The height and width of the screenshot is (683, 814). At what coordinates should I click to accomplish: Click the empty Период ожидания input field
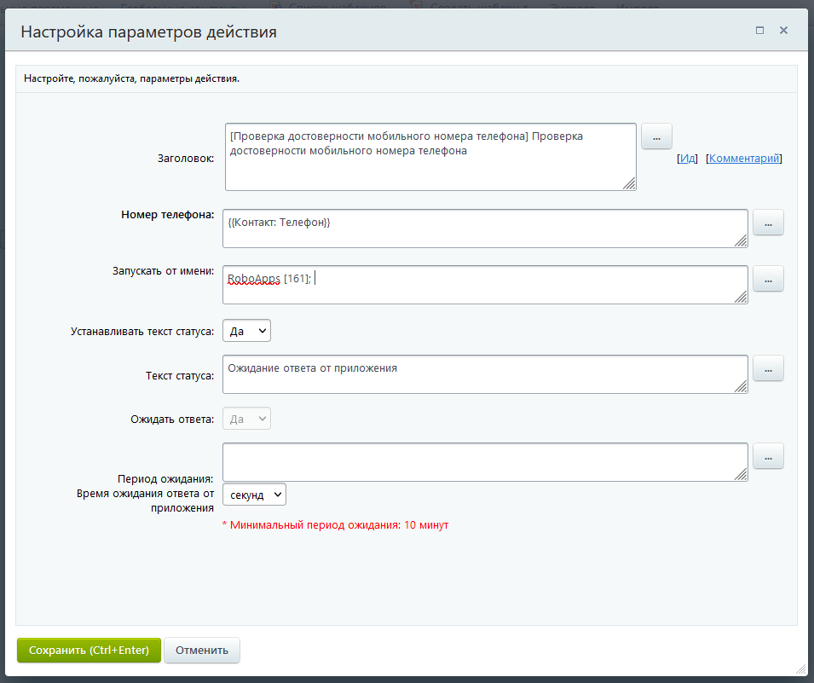(484, 461)
